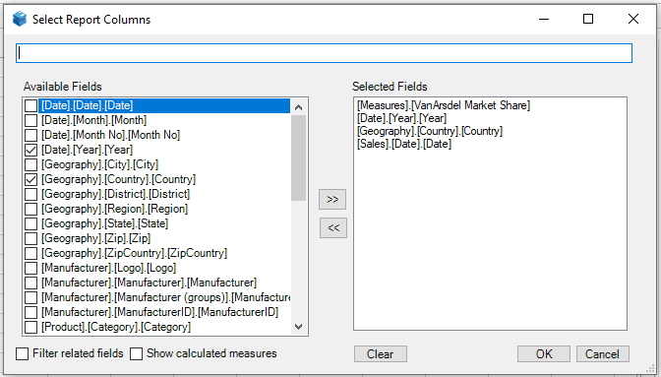Tick the [Geography].[District].[District] checkbox
This screenshot has height=377, width=661.
click(x=30, y=194)
